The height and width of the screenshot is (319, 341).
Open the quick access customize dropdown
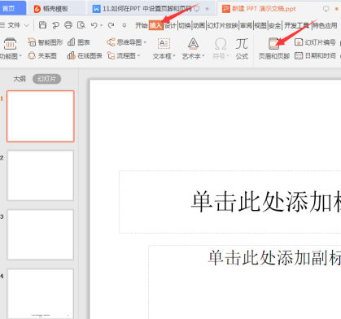(x=125, y=25)
